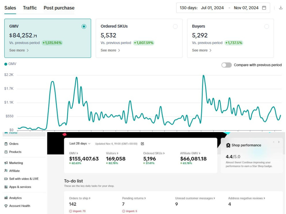Click the 1,807.59% growth badge
The height and width of the screenshot is (214, 286).
coord(144,43)
